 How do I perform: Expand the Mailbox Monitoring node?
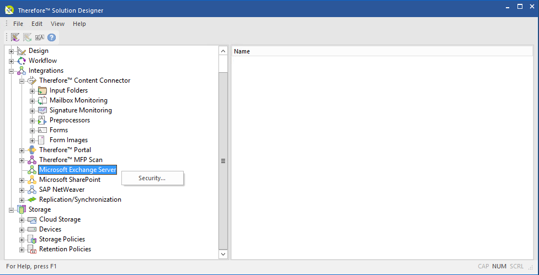(32, 101)
